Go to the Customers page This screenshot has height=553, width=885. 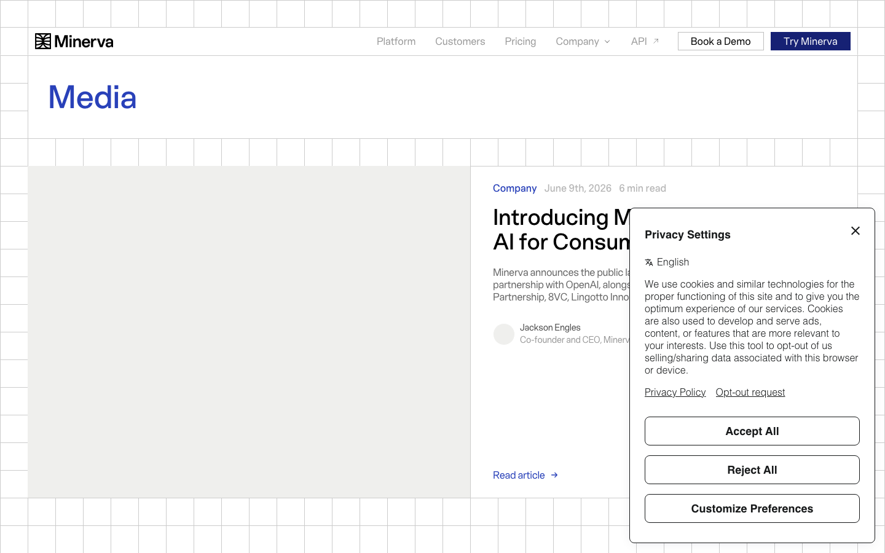460,41
